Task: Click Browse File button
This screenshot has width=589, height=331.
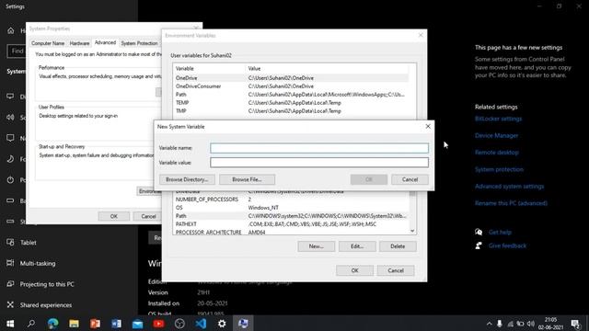Action: [247, 179]
